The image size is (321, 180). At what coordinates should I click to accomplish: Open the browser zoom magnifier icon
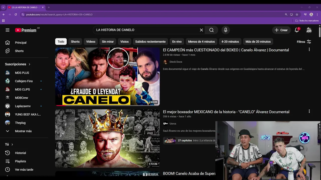(x=286, y=14)
